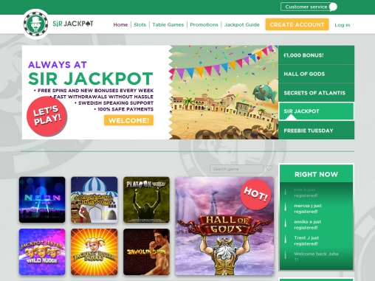Open the Promotions page
Viewport: 375px width, 281px height.
click(204, 24)
